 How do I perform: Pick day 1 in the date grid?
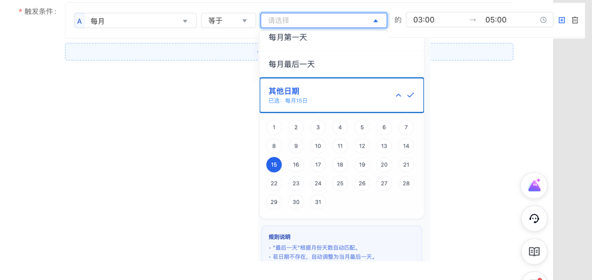[x=274, y=128]
